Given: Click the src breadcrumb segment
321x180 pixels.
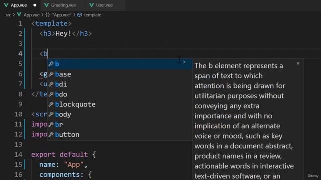Looking at the screenshot, I should [x=8, y=15].
